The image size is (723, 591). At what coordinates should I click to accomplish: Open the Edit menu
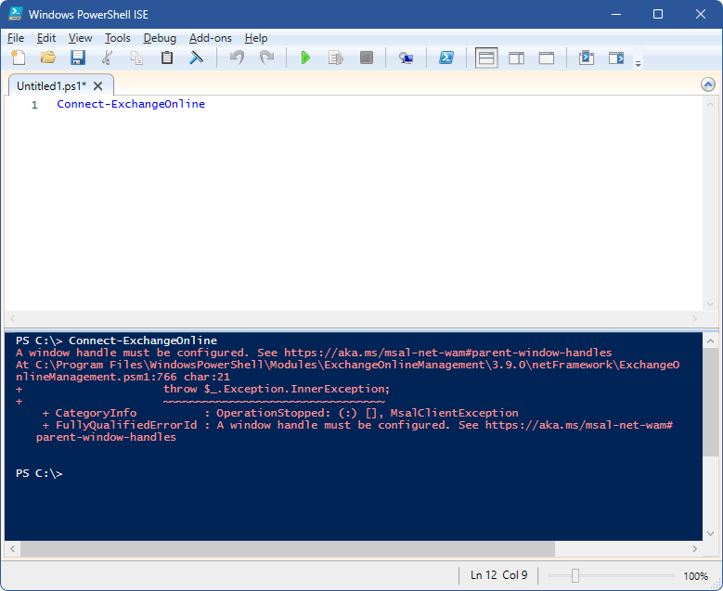coord(46,38)
